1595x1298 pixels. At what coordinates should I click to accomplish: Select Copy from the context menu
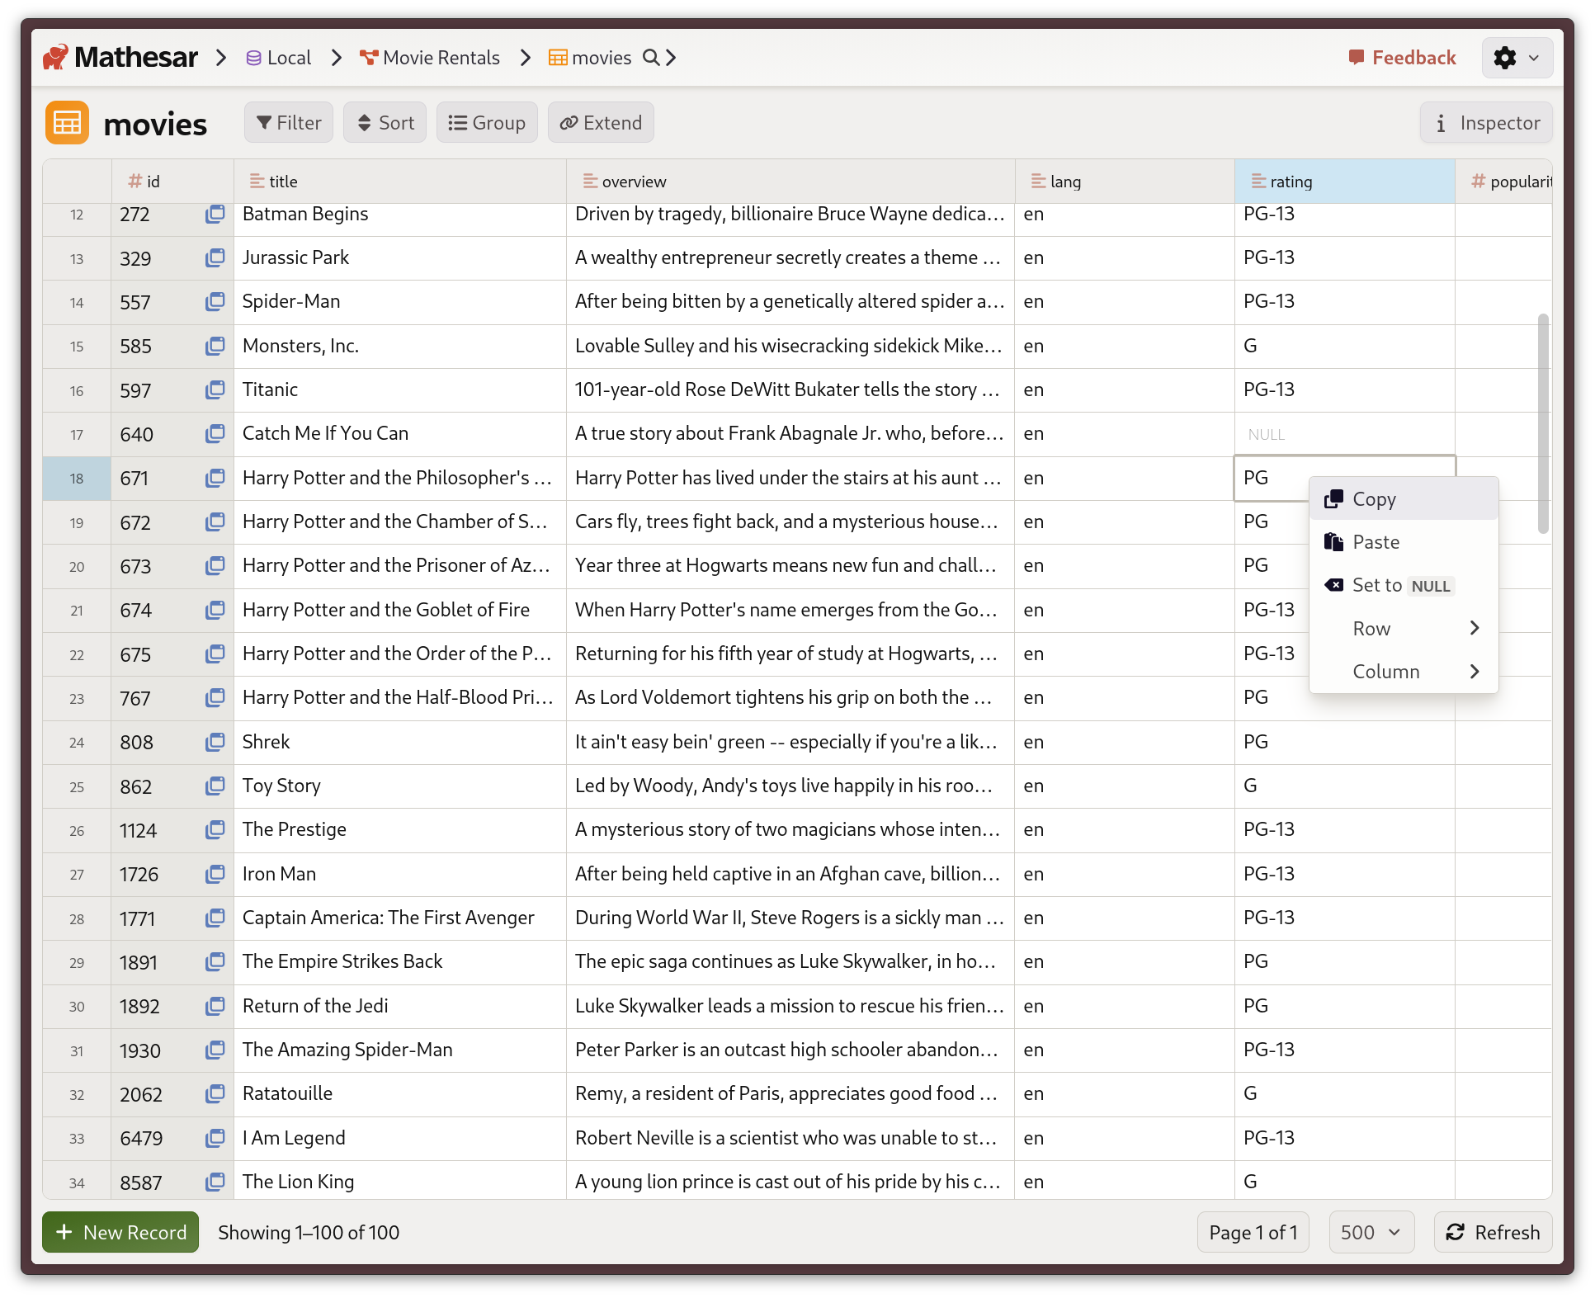1374,498
